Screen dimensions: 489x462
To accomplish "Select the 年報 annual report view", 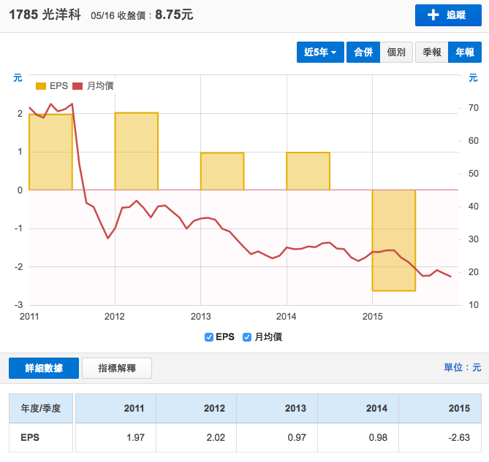I will point(464,53).
